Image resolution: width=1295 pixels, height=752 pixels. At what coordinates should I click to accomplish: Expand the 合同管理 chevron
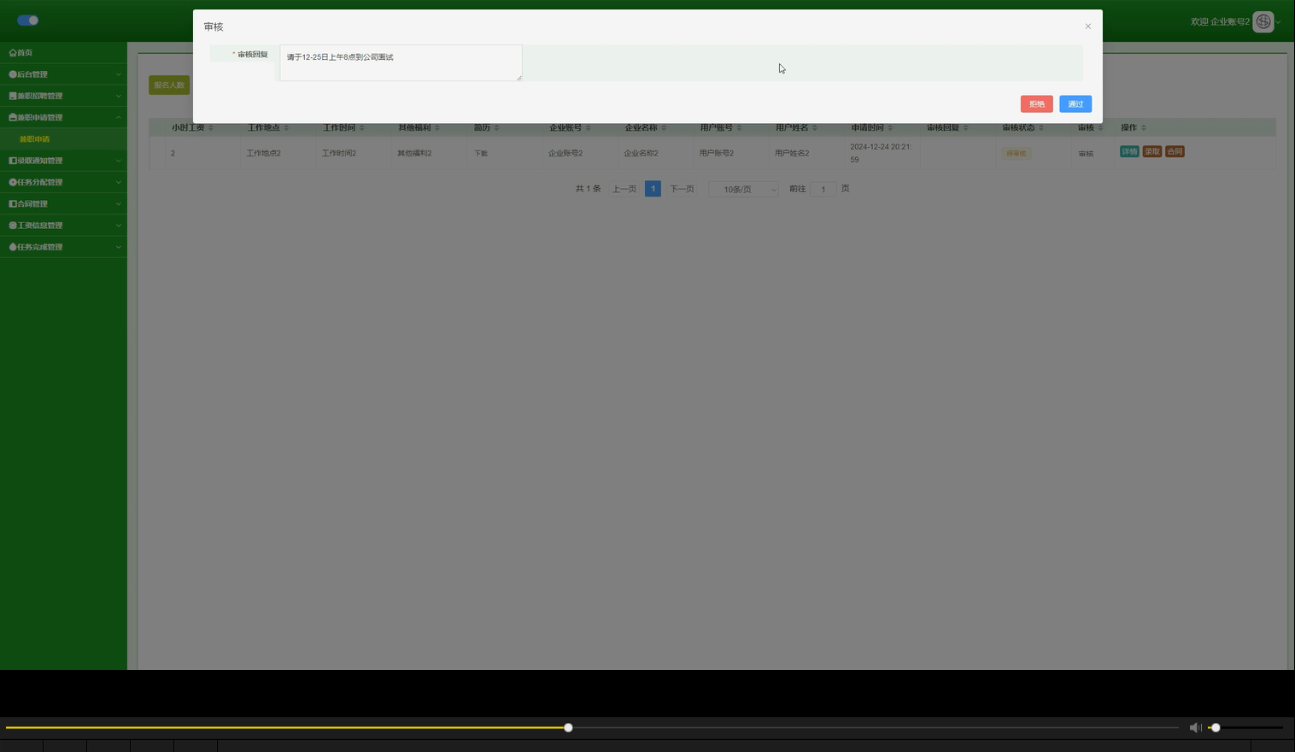119,203
